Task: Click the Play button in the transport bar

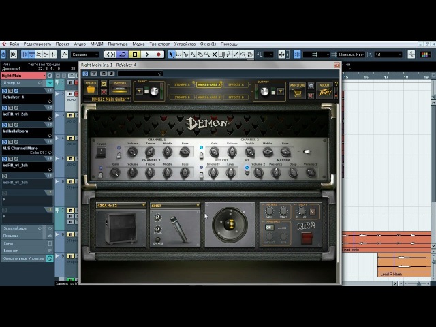Action: [x=146, y=54]
